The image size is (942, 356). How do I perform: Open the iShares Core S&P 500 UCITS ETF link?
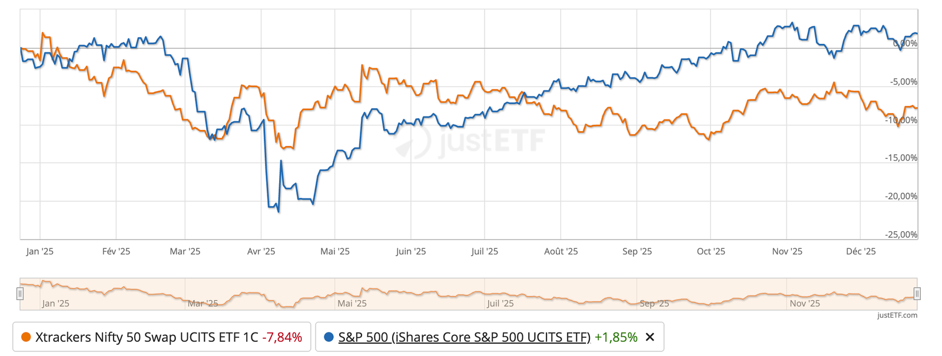point(464,337)
